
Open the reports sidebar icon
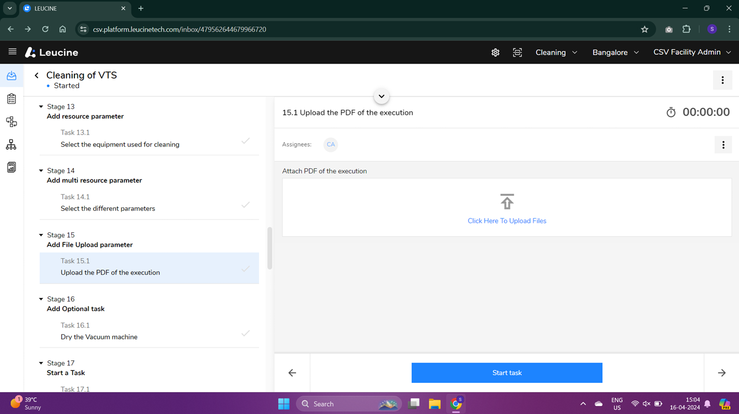(x=12, y=167)
